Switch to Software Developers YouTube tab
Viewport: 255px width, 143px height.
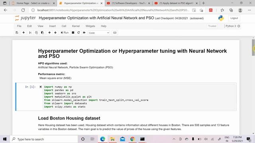[128, 3]
